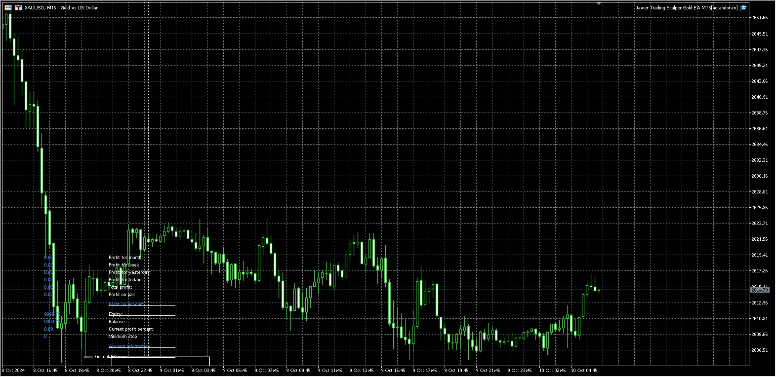
Task: Select the Profit on account heading
Action: pyautogui.click(x=126, y=304)
